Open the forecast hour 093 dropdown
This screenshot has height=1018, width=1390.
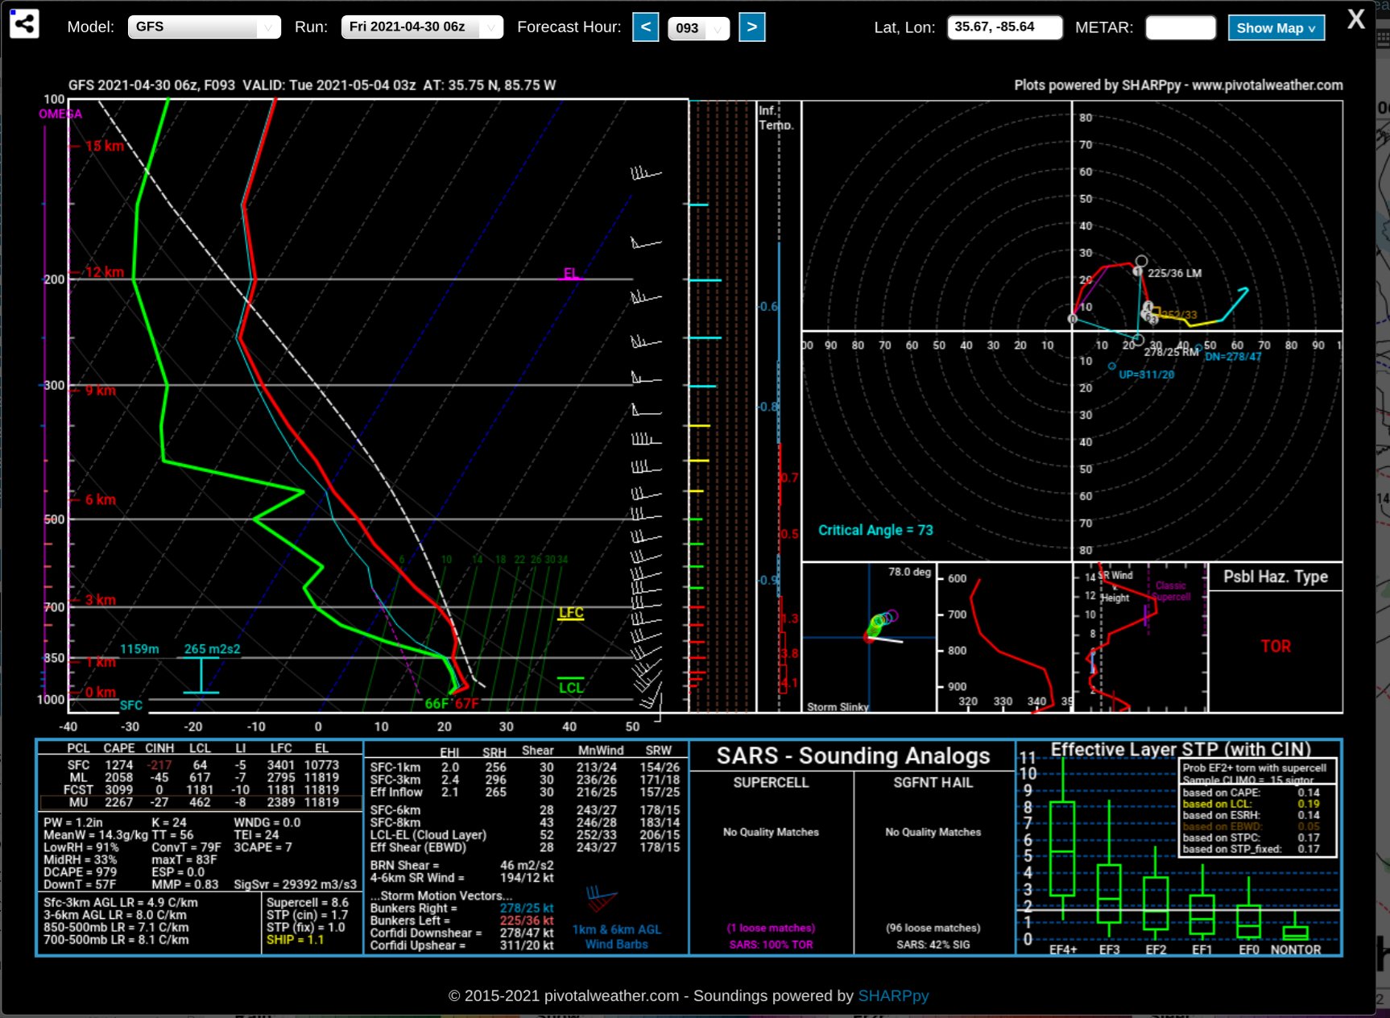[698, 28]
